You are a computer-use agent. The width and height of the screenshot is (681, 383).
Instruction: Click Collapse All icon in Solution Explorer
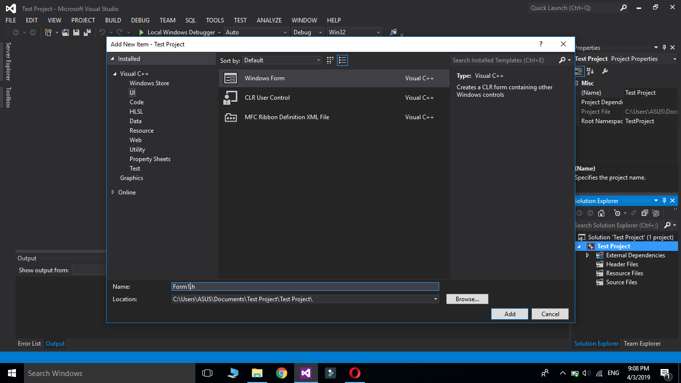[x=645, y=213]
